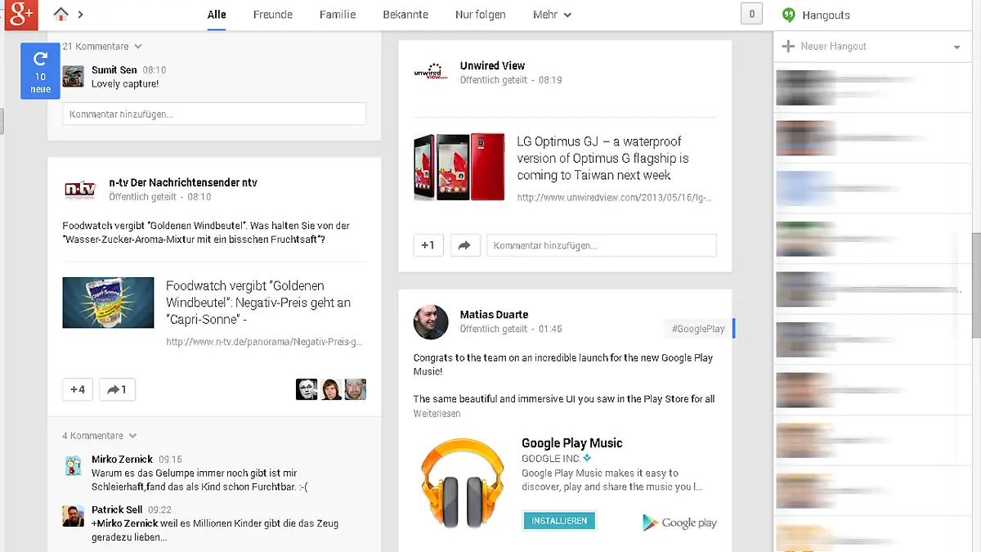981x552 pixels.
Task: Collapse the 21 Kommentare thread
Action: [x=101, y=46]
